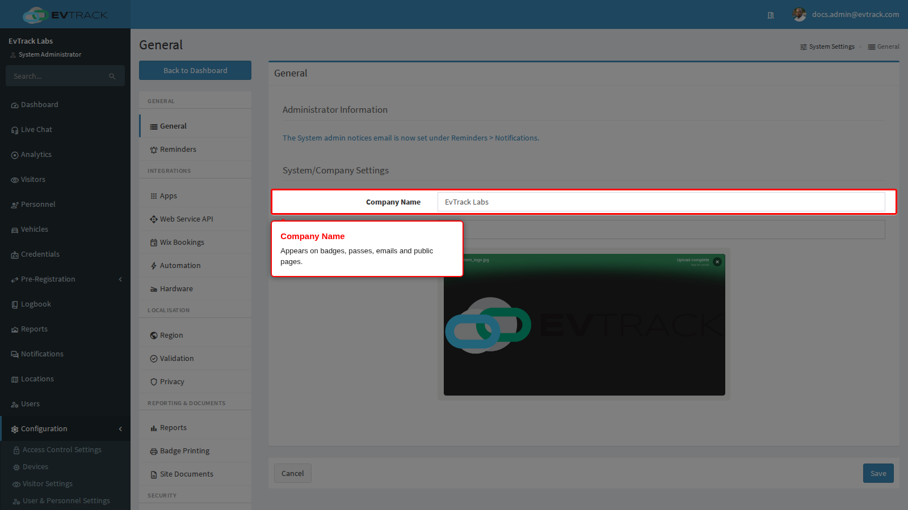Open Locations in sidebar
This screenshot has height=510, width=908.
point(65,379)
